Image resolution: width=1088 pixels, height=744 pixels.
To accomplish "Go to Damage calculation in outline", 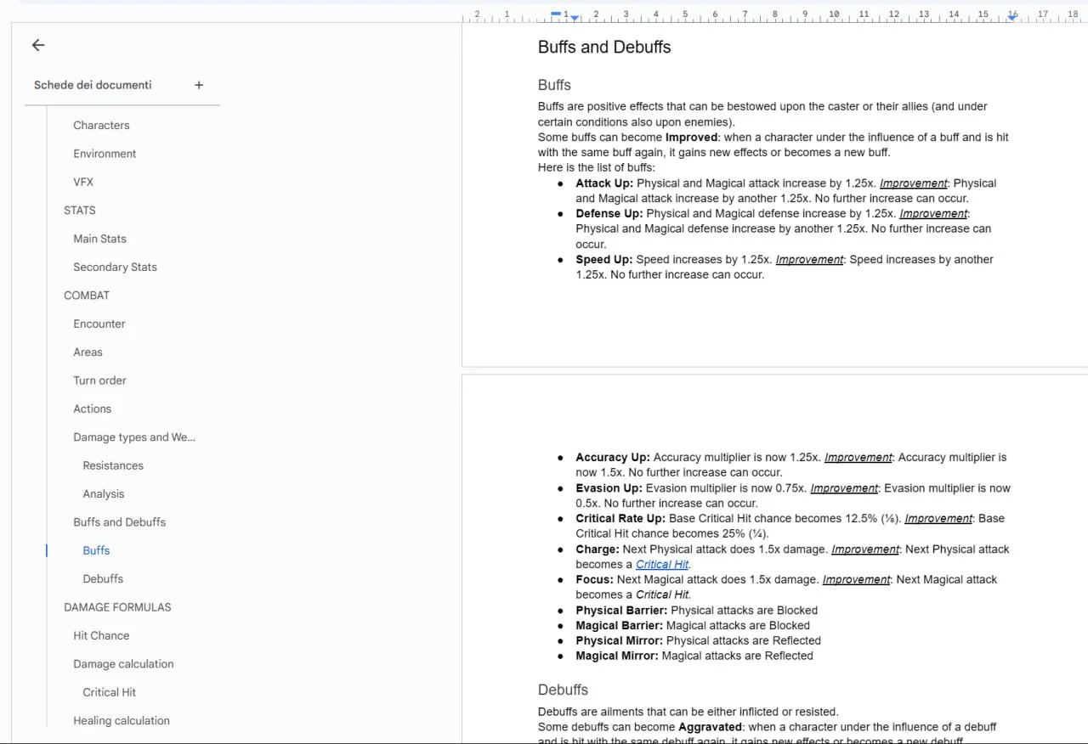I will pos(123,664).
